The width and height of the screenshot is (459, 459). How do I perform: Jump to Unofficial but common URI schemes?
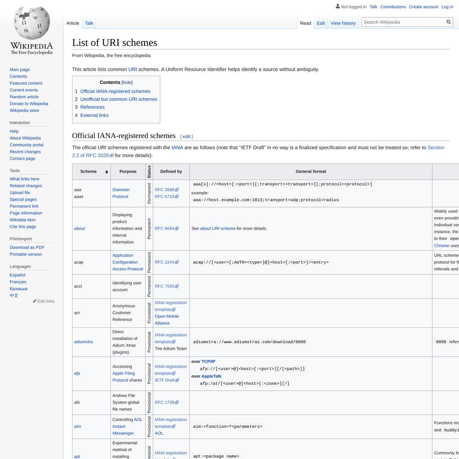pyautogui.click(x=118, y=99)
